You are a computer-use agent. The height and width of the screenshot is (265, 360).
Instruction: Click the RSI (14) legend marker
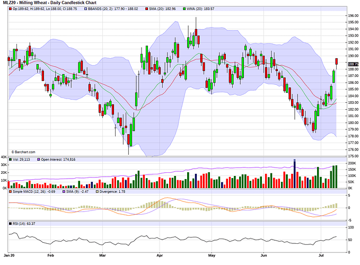(10, 224)
